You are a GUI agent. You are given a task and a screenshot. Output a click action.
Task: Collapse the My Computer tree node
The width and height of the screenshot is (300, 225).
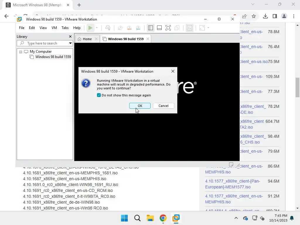(21, 52)
